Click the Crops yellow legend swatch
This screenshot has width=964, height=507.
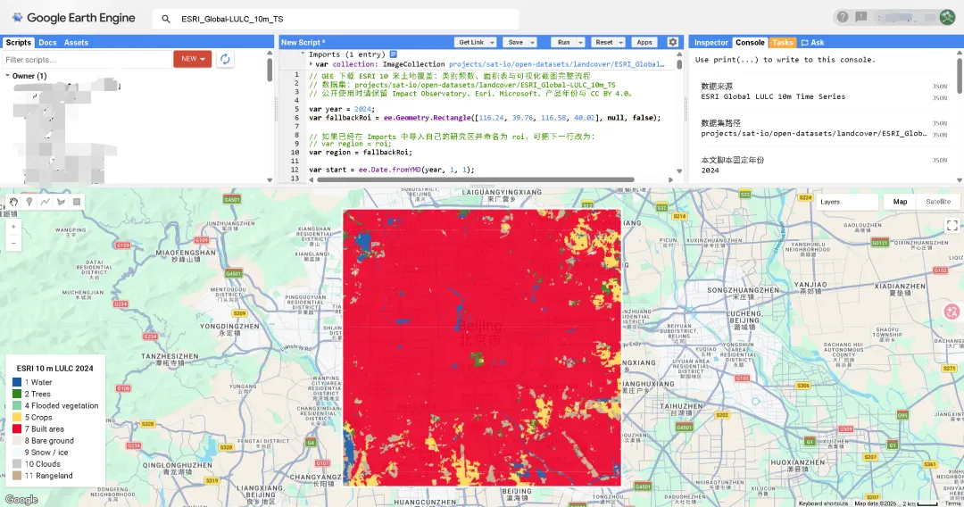17,417
